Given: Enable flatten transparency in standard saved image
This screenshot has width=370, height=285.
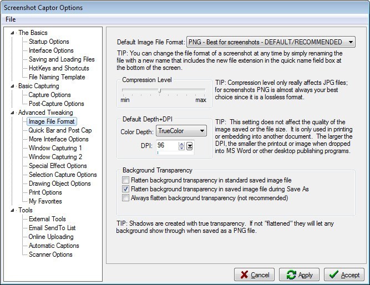Looking at the screenshot, I should [126, 180].
